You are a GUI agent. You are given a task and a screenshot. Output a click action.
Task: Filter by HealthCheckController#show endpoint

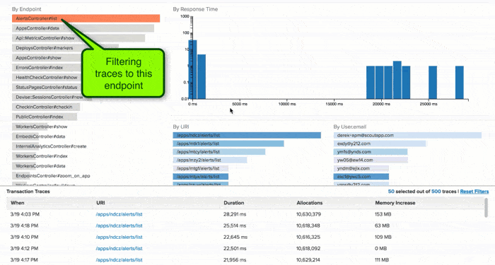47,77
